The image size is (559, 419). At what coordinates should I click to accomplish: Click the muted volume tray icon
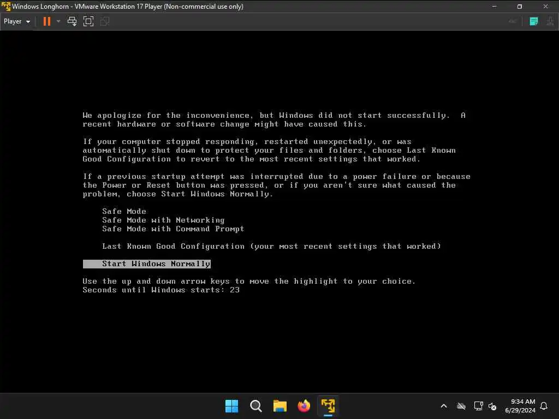492,406
